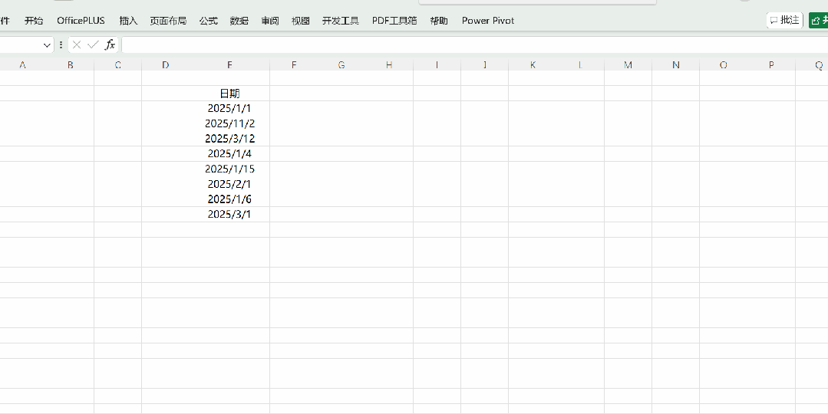Image resolution: width=828 pixels, height=414 pixels.
Task: Click the Insert Function fx icon
Action: click(110, 45)
